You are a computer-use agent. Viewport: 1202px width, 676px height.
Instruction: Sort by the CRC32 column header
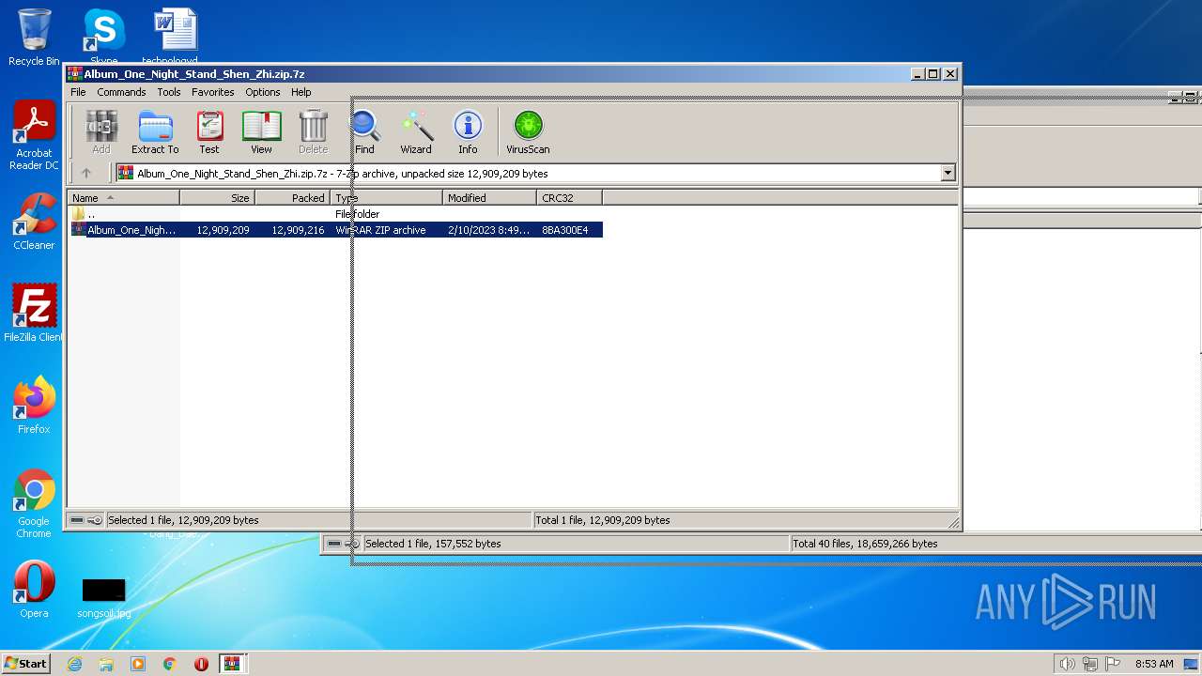coord(569,198)
